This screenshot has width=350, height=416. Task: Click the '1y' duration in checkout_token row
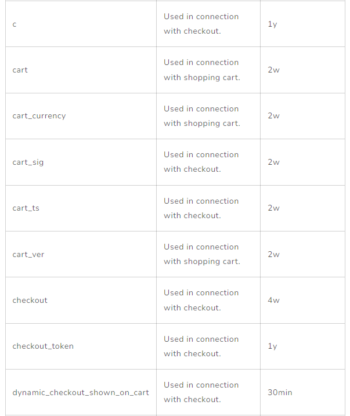(272, 346)
